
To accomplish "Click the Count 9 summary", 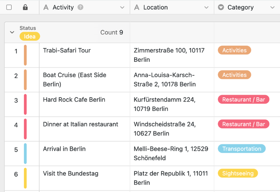I will pyautogui.click(x=112, y=32).
